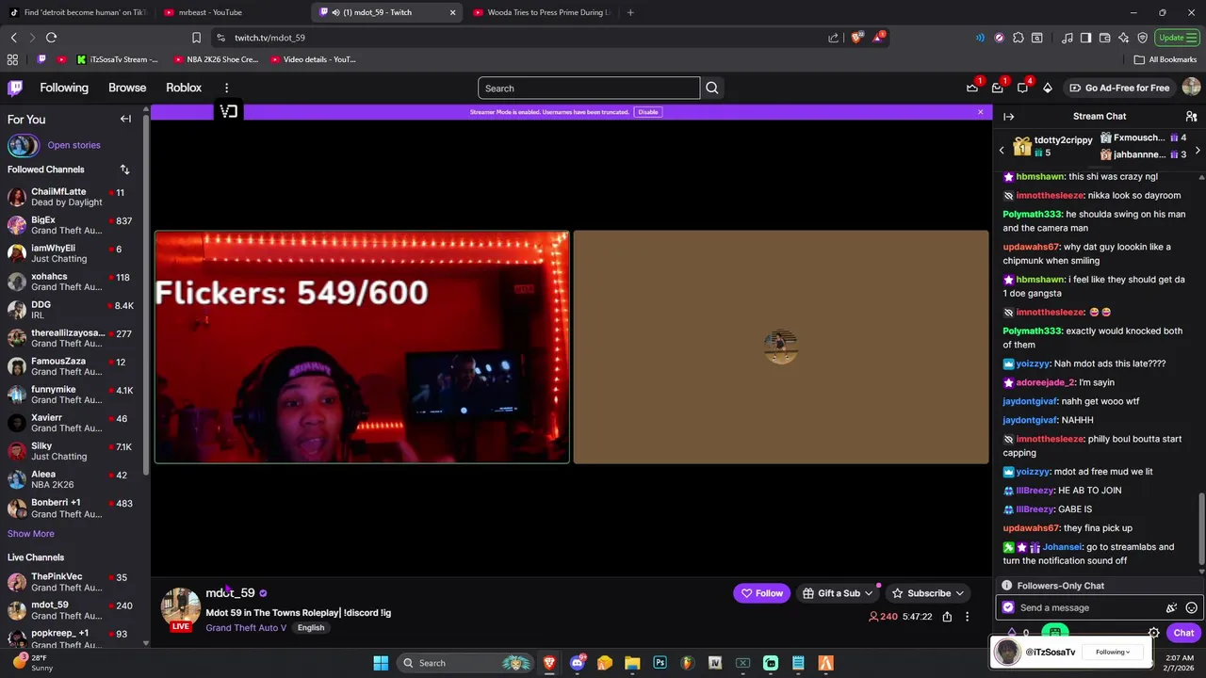1206x678 pixels.
Task: Open the new tab plus button
Action: point(630,12)
